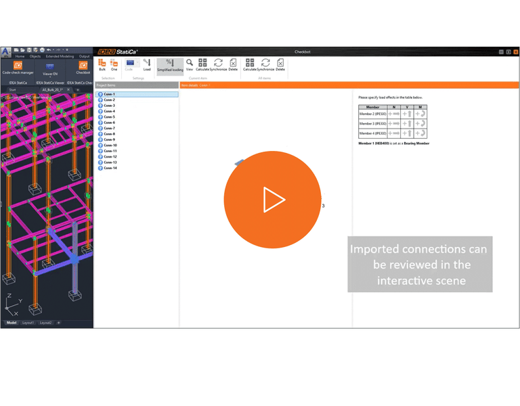The width and height of the screenshot is (520, 406).
Task: Select Conn-10 in Project items
Action: tap(108, 145)
